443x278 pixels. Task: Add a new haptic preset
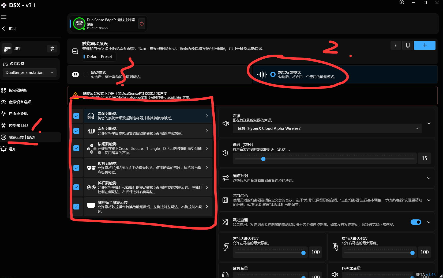pos(425,45)
